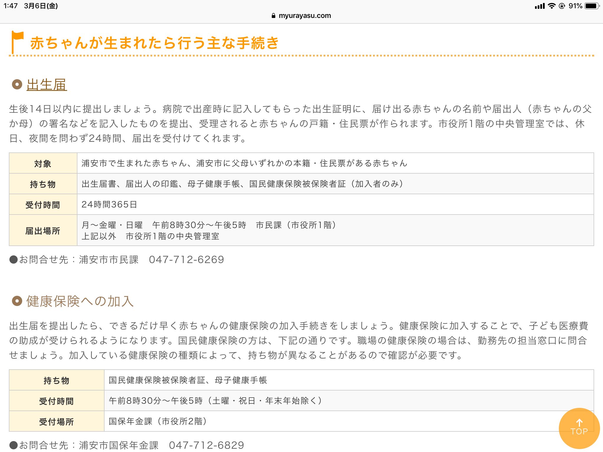Tap the 対象 table header cell
The image size is (603, 452).
click(43, 164)
